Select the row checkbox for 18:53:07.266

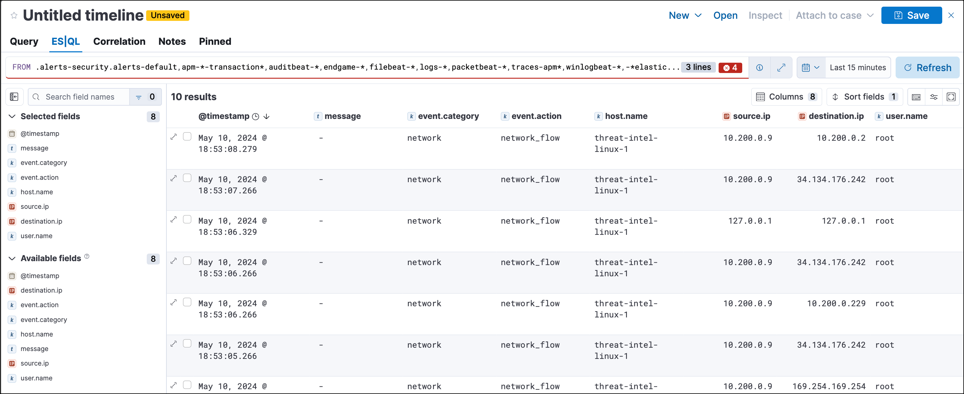click(187, 178)
